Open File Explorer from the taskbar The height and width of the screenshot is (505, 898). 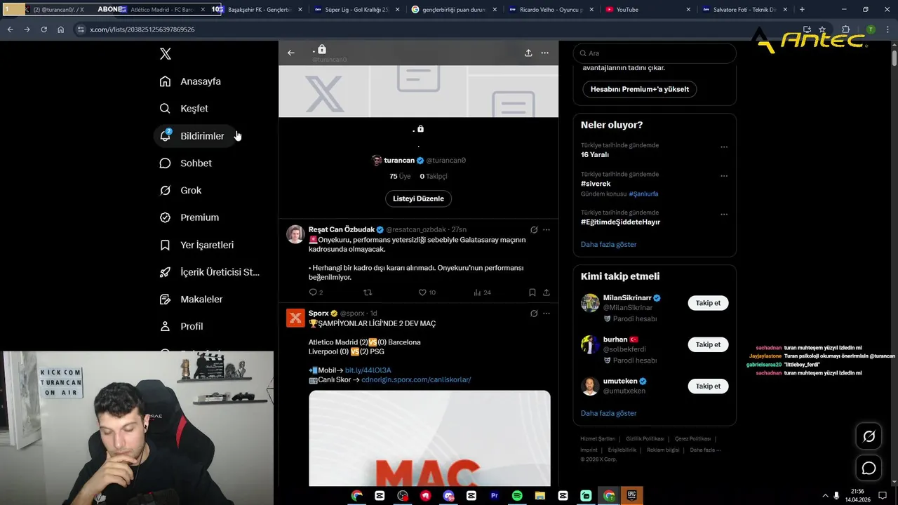(540, 495)
